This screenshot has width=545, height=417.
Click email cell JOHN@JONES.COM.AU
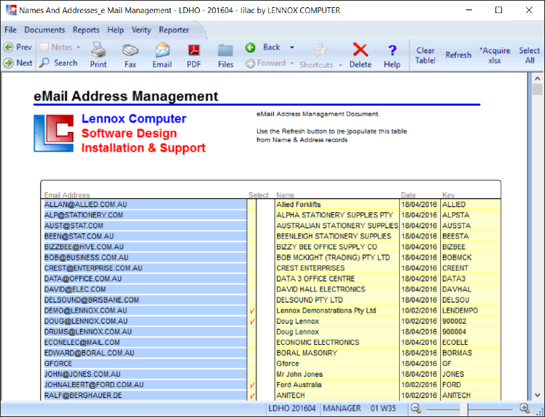[x=144, y=374]
